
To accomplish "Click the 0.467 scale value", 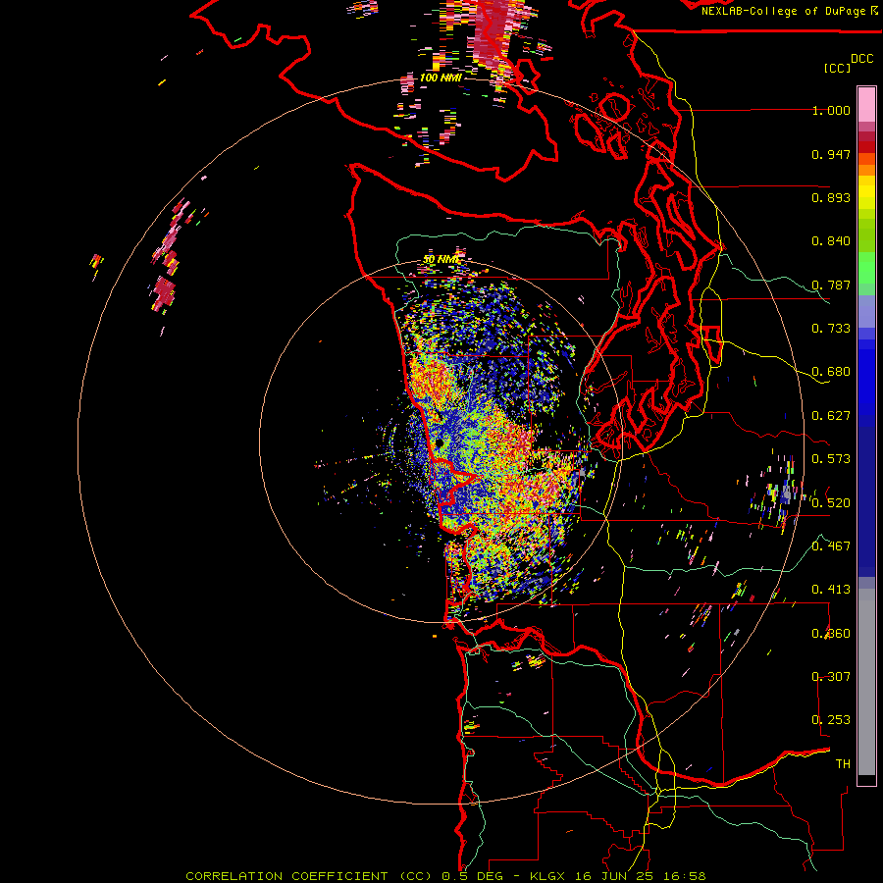I will pyautogui.click(x=831, y=546).
